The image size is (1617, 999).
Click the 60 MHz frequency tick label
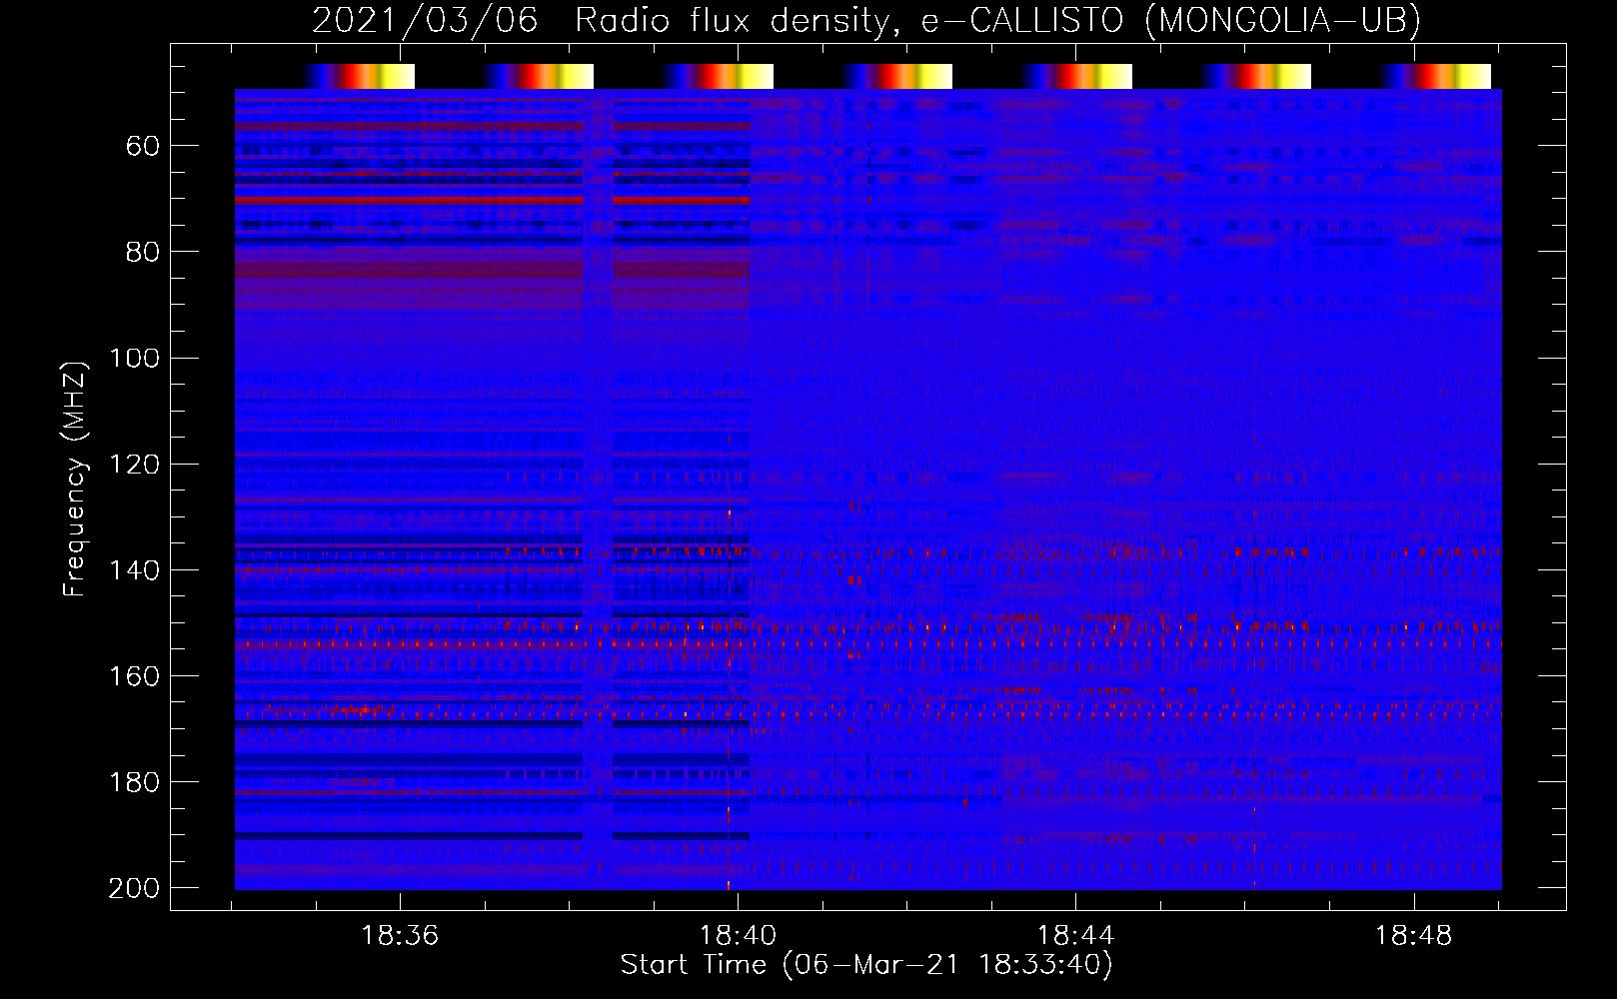click(143, 147)
